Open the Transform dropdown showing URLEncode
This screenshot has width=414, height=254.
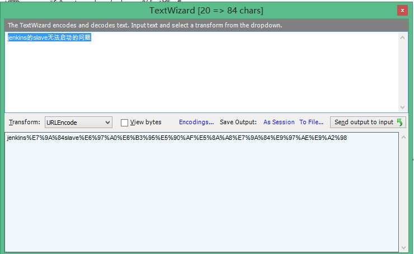(x=78, y=123)
